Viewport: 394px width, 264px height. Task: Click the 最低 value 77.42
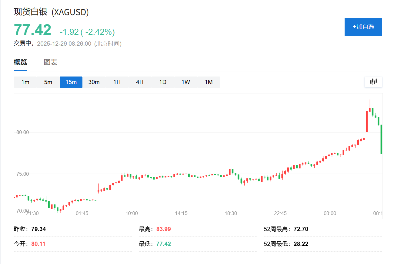pos(163,243)
